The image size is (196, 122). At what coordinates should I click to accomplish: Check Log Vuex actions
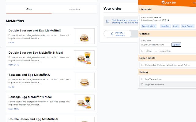(x=142, y=79)
